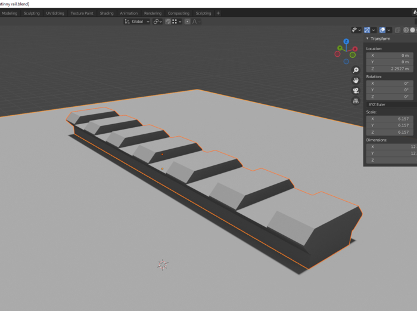Click the zoom view magnifier icon
Viewport: 417px width, 311px height.
[x=356, y=70]
